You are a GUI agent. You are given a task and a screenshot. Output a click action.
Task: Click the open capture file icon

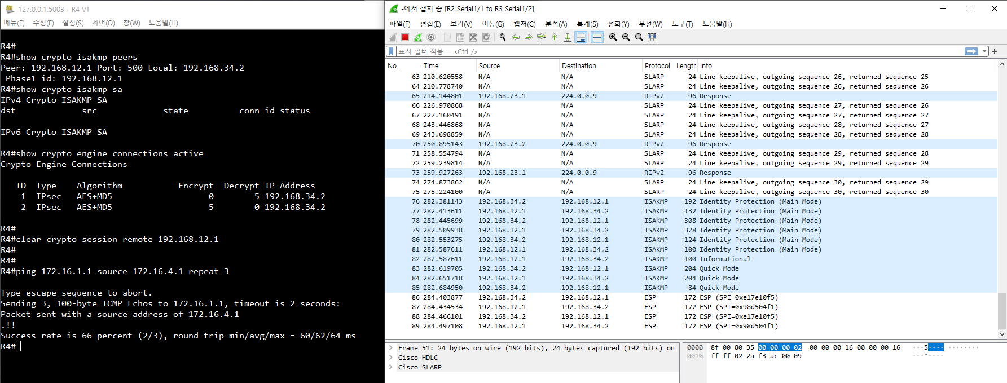[447, 37]
